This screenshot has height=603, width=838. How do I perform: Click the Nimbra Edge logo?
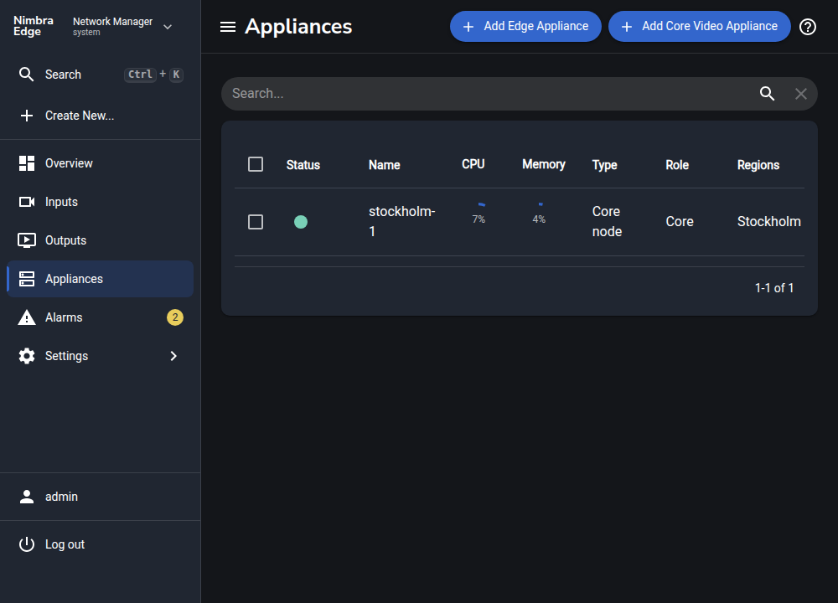pyautogui.click(x=34, y=26)
